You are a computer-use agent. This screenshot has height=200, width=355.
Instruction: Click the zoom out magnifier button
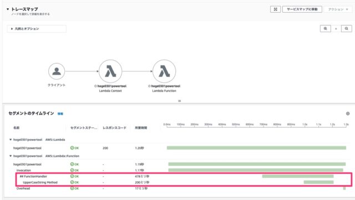pyautogui.click(x=346, y=29)
